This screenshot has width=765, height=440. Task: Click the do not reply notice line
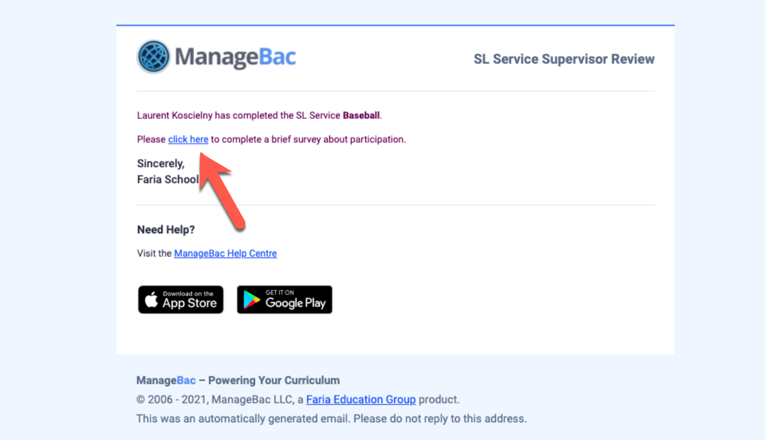coord(332,418)
